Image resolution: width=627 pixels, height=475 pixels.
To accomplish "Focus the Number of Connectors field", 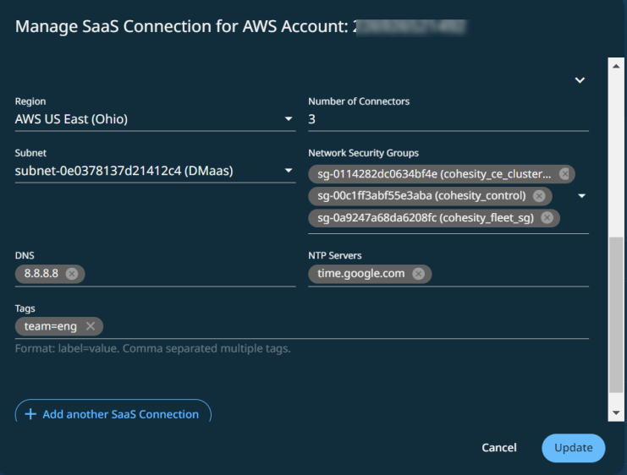I will click(x=448, y=119).
